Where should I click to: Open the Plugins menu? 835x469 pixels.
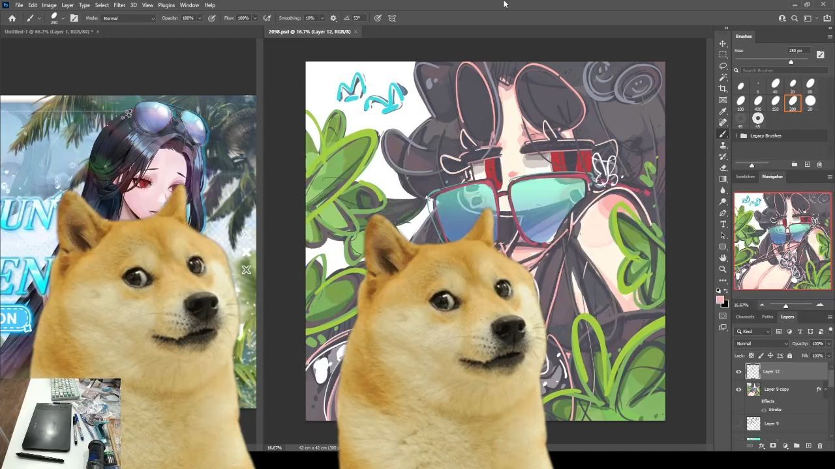pos(166,5)
